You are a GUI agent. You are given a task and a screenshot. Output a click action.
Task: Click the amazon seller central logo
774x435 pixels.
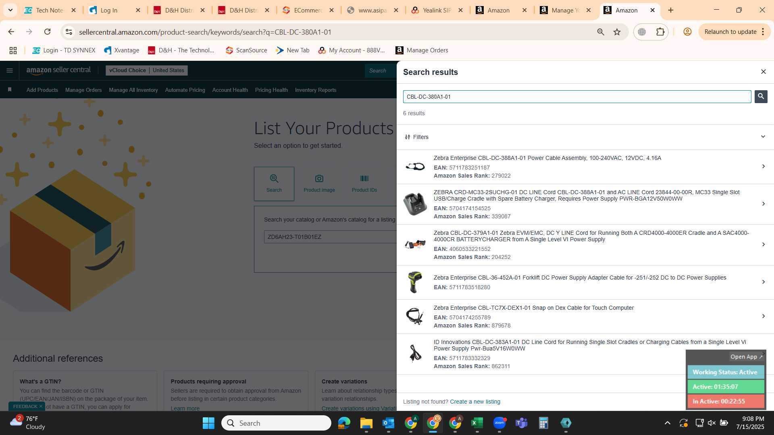(58, 70)
